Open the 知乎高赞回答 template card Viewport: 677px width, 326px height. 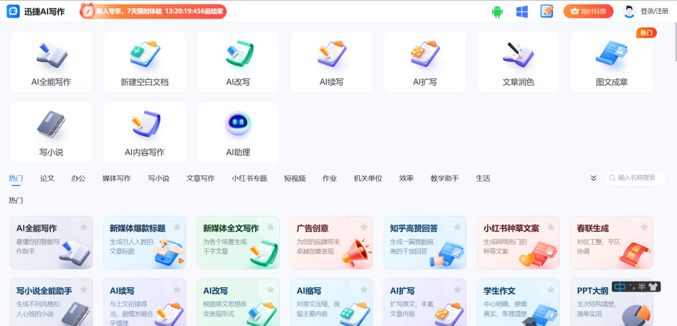(x=425, y=243)
